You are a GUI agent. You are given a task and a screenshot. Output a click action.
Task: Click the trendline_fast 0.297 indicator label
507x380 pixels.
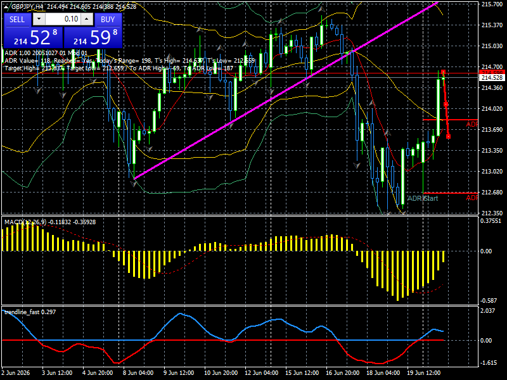click(30, 312)
